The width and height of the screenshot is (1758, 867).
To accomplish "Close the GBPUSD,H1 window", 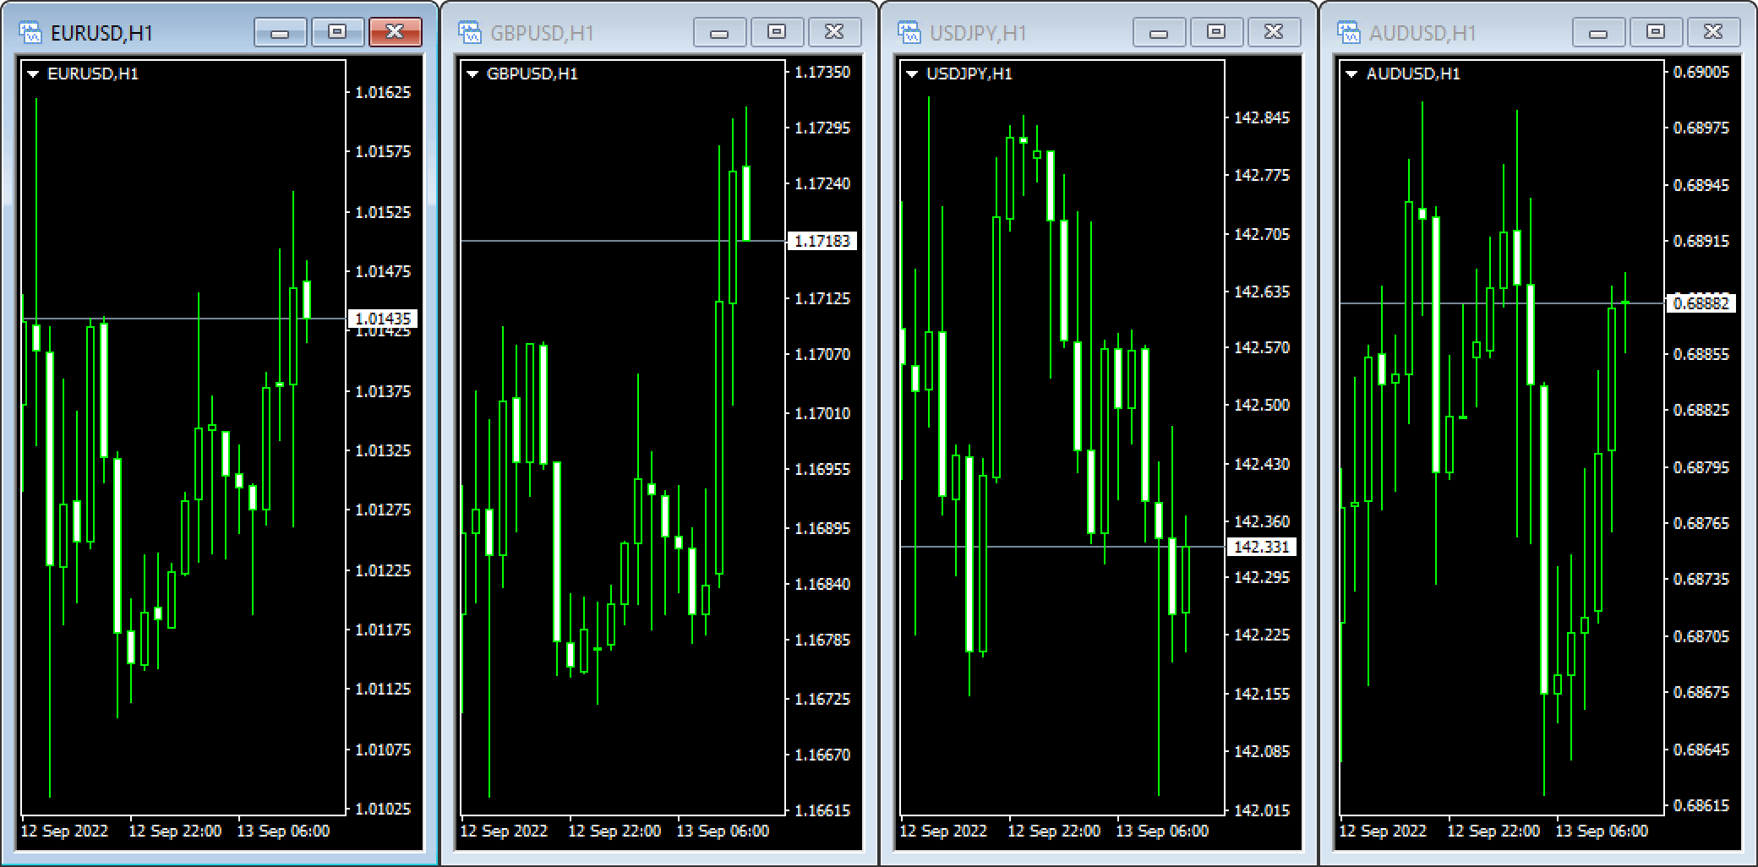I will click(834, 33).
